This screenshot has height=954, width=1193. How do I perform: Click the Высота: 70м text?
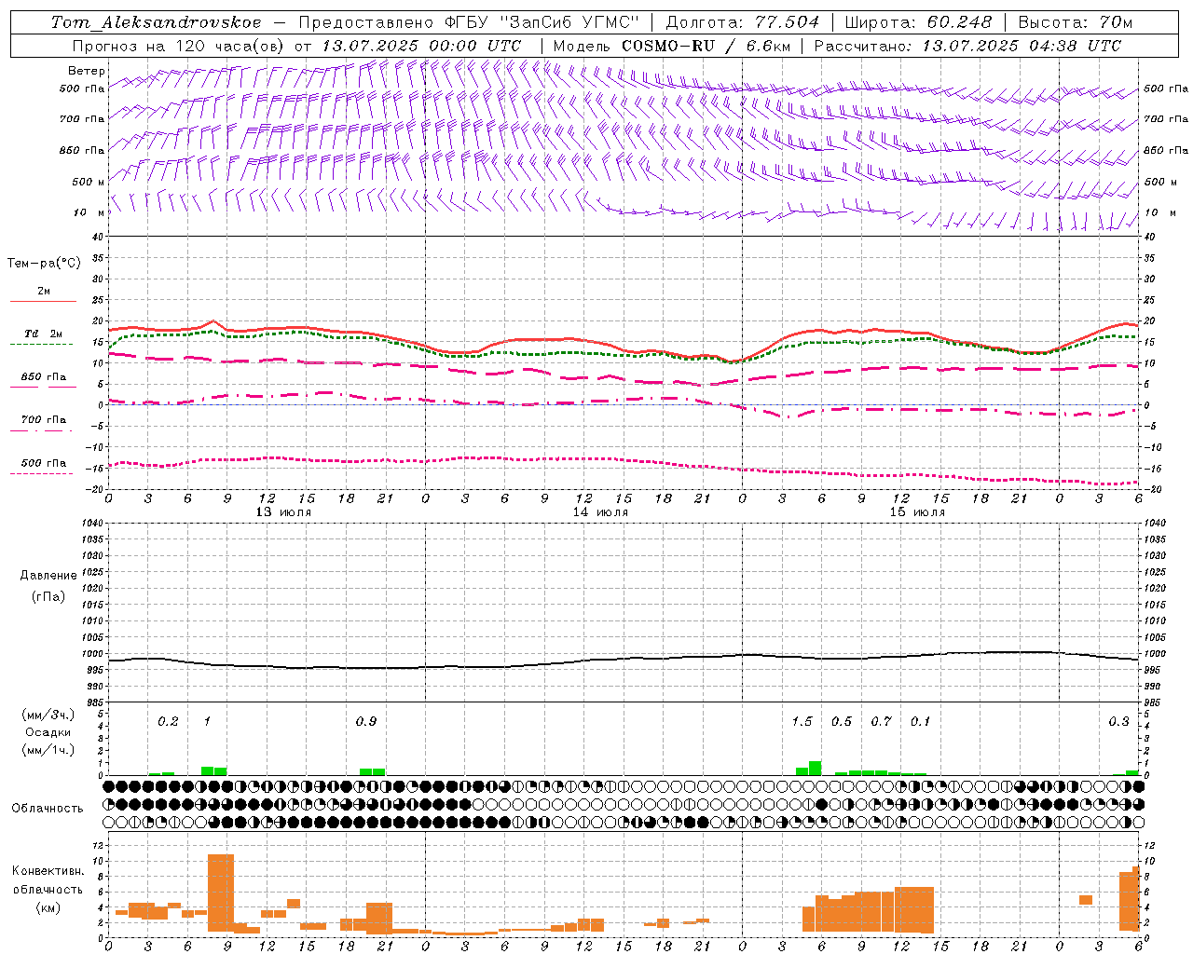[1076, 22]
